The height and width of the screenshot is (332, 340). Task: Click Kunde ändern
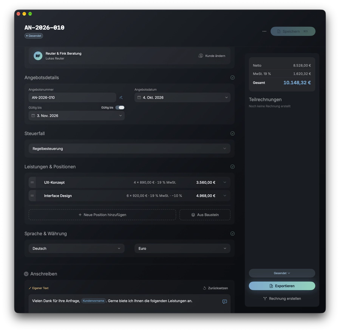point(212,56)
